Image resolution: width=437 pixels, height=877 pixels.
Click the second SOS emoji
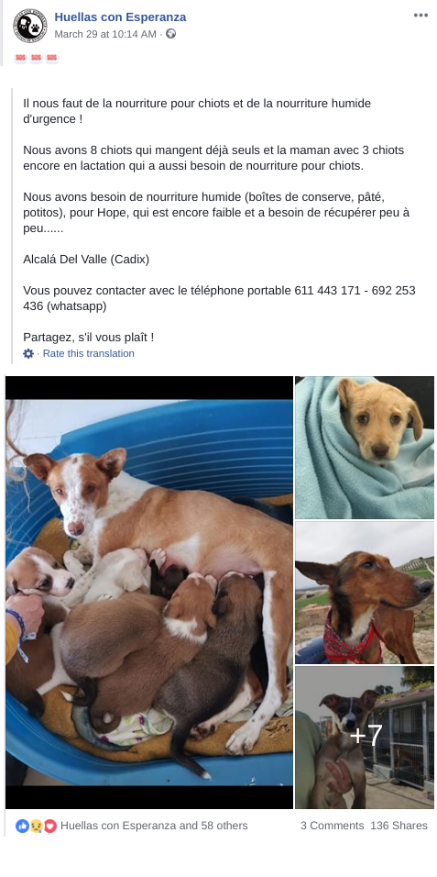[x=37, y=58]
